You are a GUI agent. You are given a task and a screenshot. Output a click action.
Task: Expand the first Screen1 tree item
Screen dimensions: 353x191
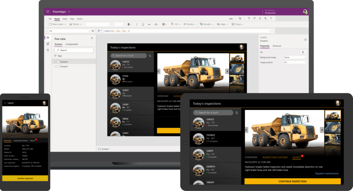[x=55, y=62]
